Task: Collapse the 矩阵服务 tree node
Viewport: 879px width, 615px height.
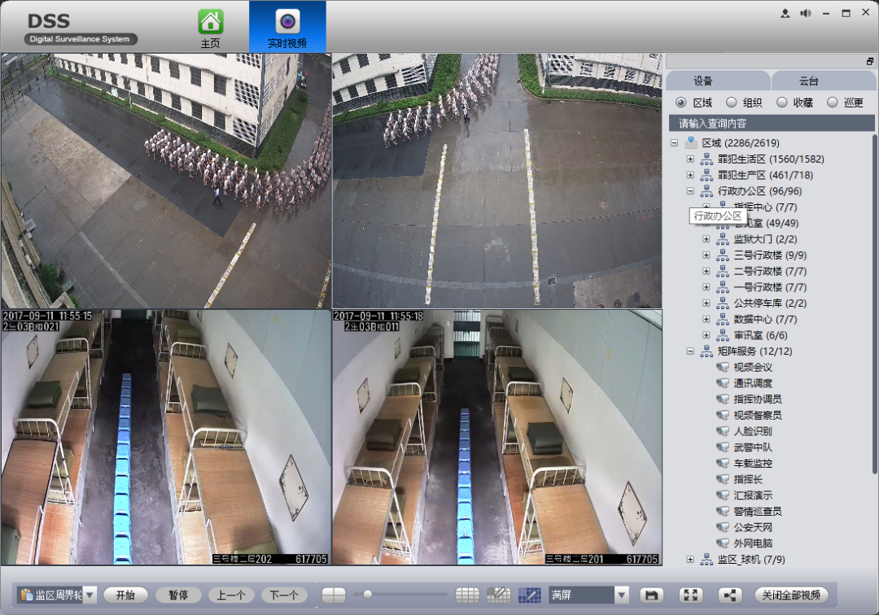Action: [690, 351]
